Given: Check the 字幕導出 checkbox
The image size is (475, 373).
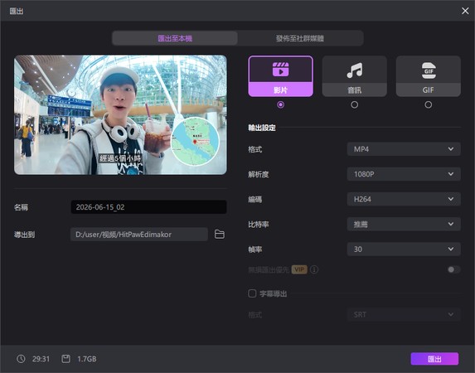Looking at the screenshot, I should [x=252, y=293].
